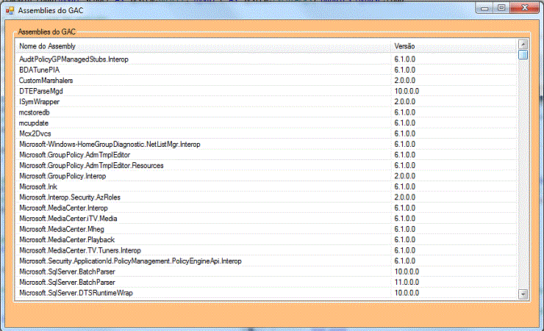Select the ISymWrapper assembly row

tap(266, 102)
